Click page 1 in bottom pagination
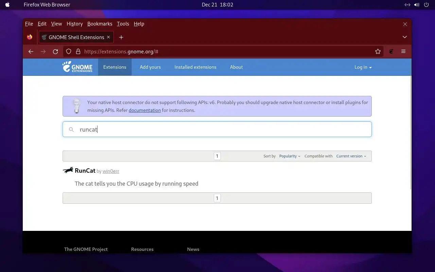This screenshot has width=435, height=272. [217, 198]
